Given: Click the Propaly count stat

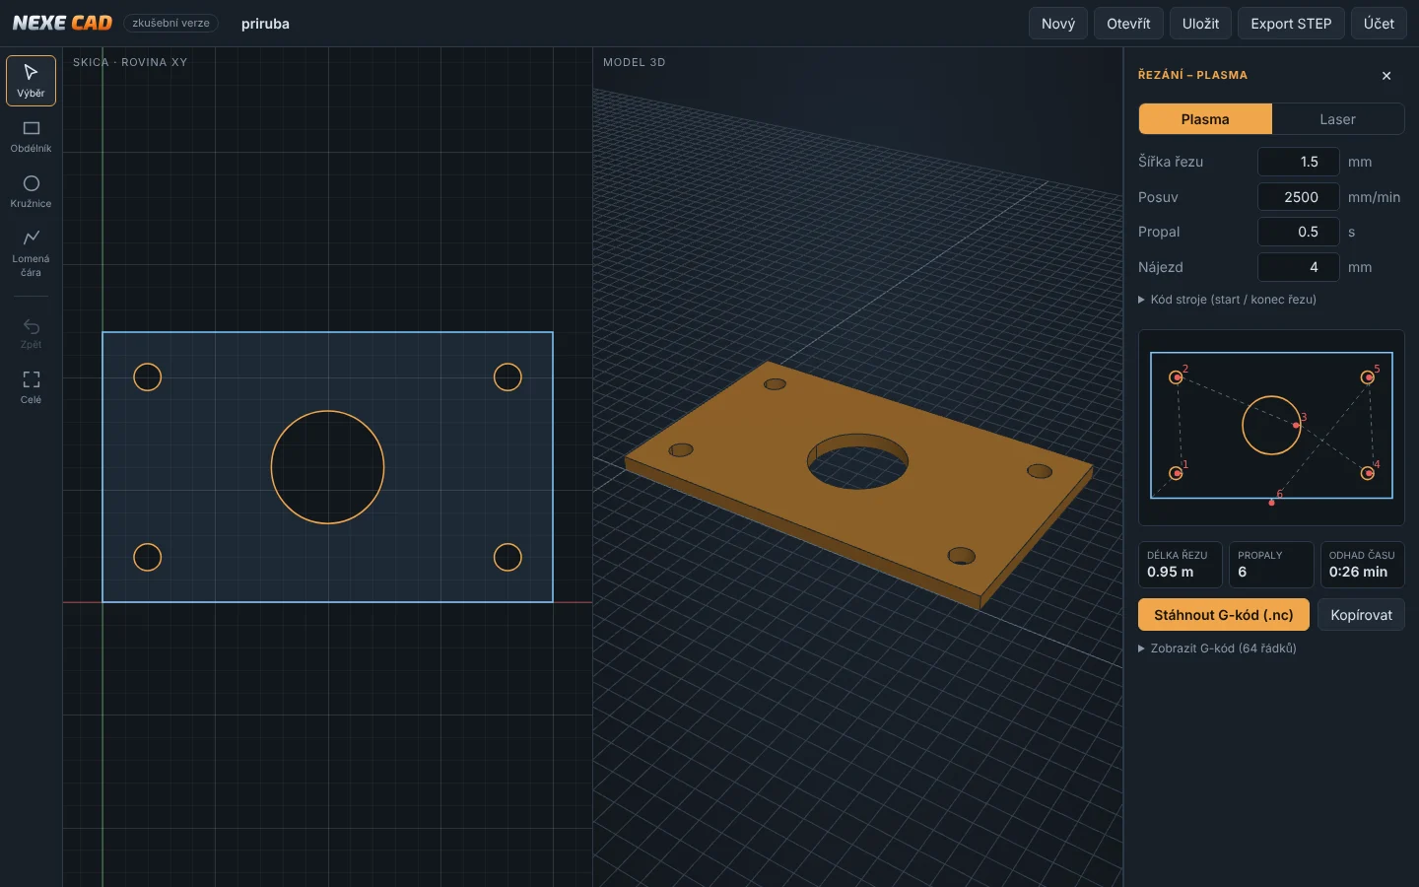Looking at the screenshot, I should click(x=1271, y=565).
